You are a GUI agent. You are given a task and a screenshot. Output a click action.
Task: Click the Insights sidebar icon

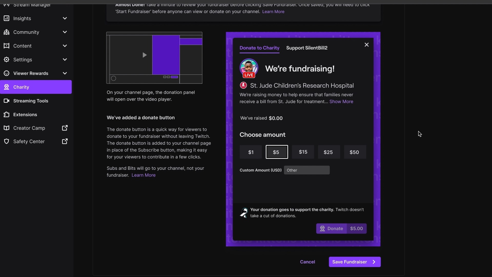6,19
